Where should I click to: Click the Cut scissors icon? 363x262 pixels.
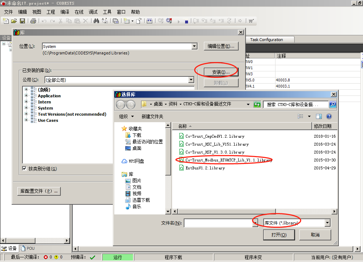(61, 21)
